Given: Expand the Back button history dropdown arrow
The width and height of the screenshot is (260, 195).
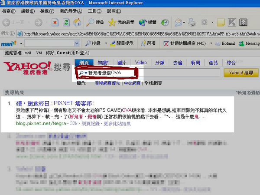Looking at the screenshot, I should (29, 22).
